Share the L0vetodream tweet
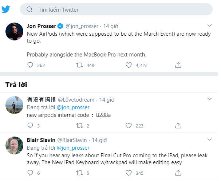221x181 pixels. tap(178, 125)
